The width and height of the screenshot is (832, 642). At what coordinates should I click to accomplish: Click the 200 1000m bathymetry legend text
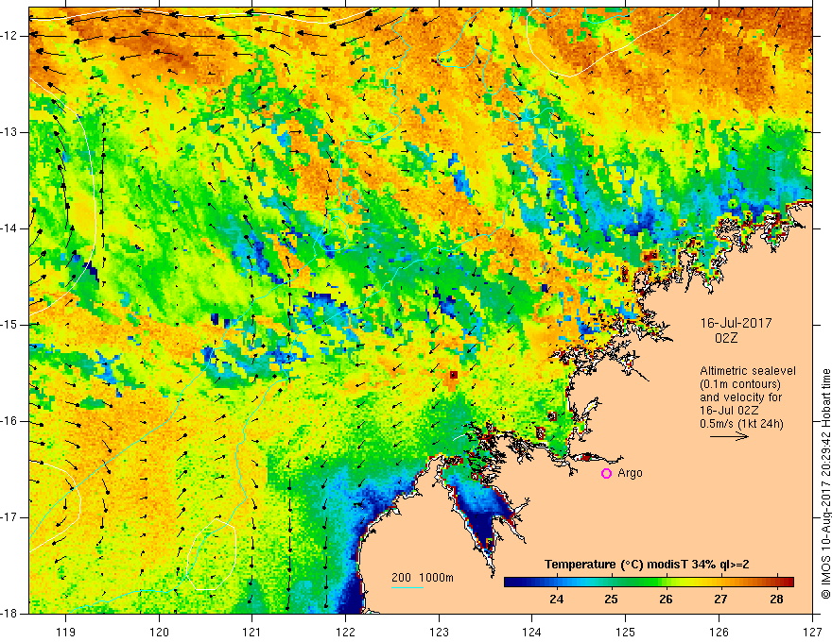(x=423, y=578)
